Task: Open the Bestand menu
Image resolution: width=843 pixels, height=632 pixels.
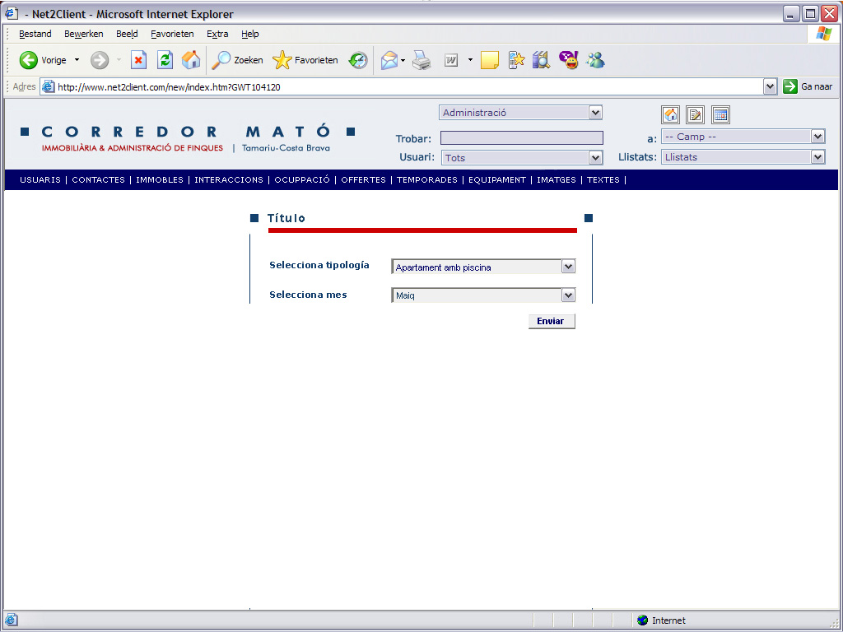Action: [35, 34]
